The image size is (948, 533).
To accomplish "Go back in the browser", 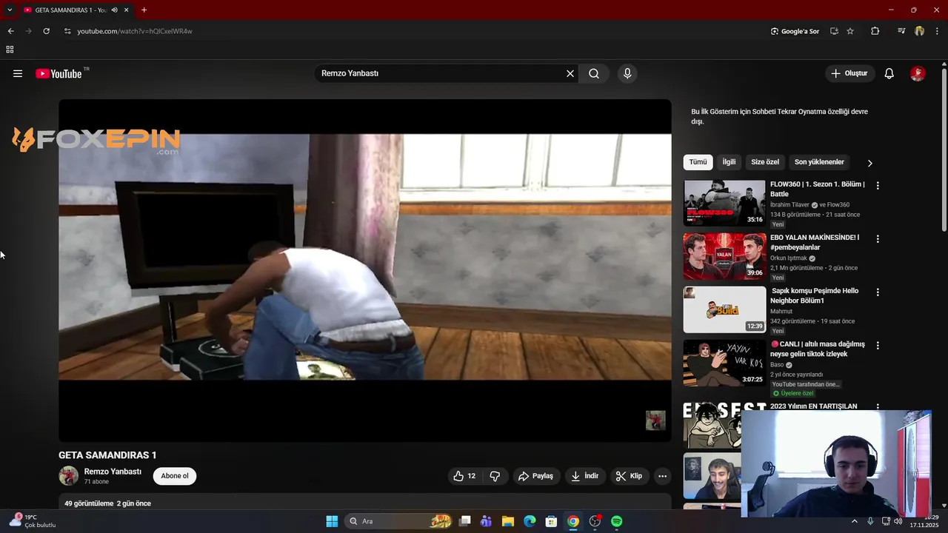I will (x=10, y=31).
